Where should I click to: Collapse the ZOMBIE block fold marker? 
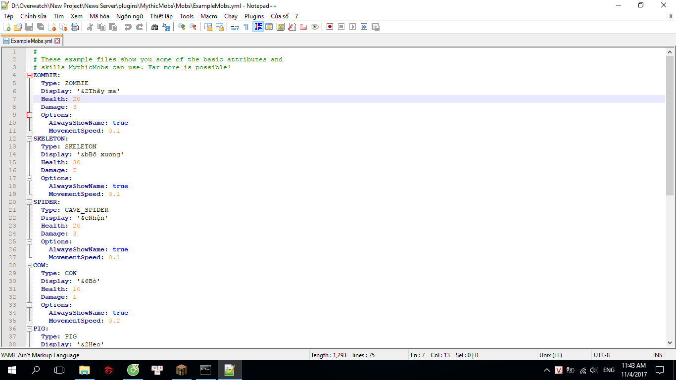point(29,75)
